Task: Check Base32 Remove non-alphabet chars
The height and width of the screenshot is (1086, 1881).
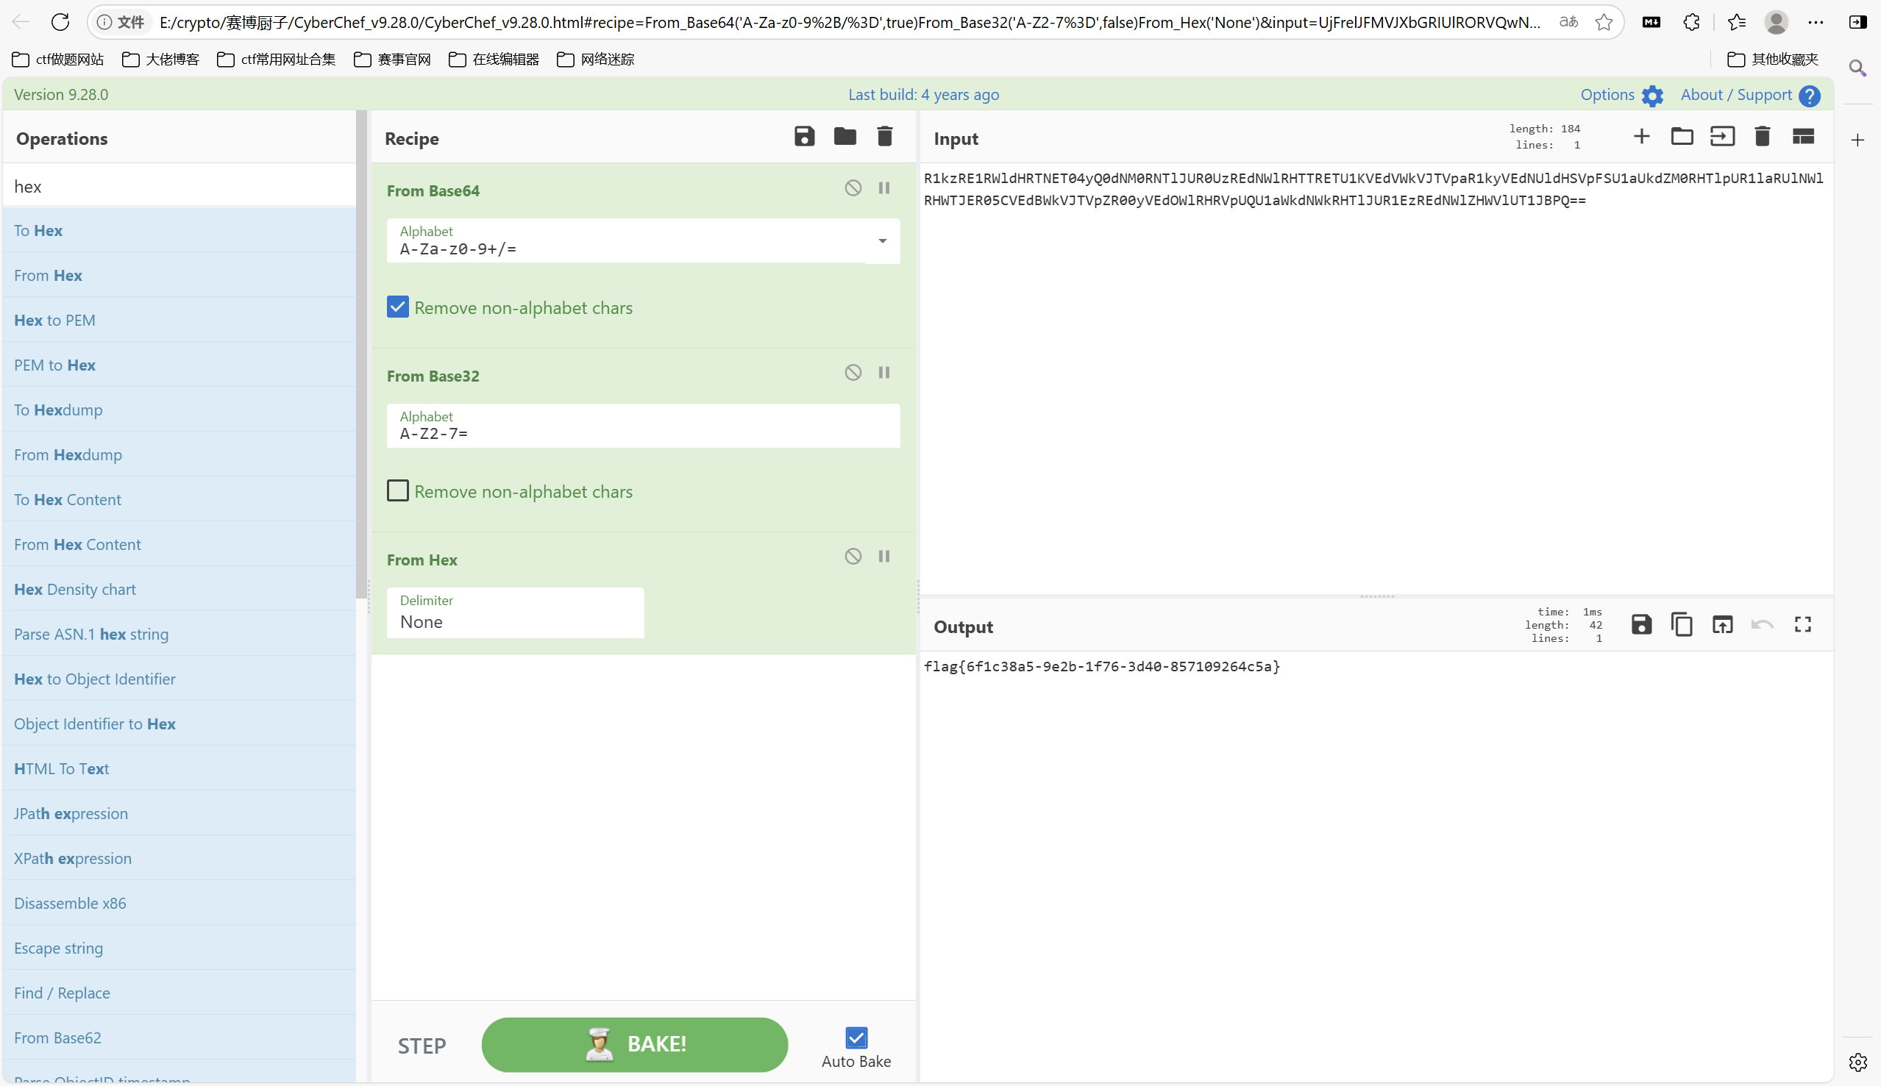Action: tap(398, 490)
